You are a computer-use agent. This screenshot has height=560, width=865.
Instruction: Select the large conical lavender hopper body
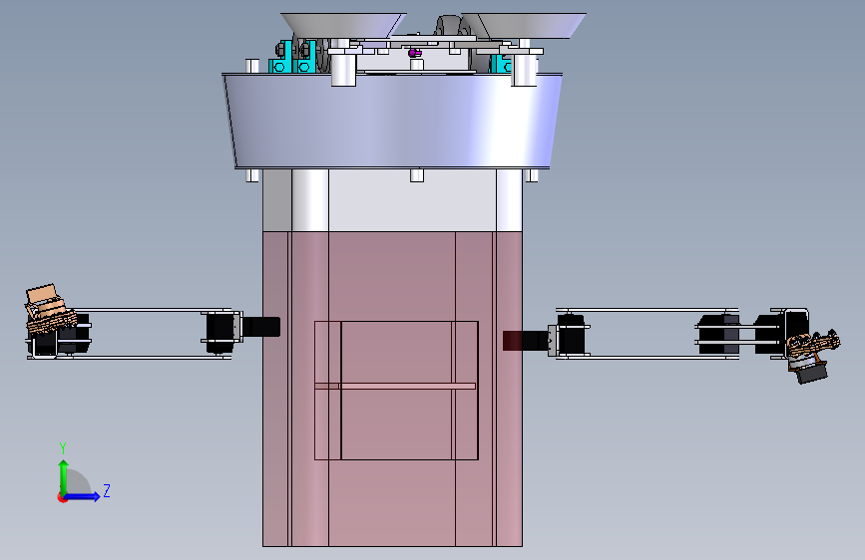pos(392,121)
